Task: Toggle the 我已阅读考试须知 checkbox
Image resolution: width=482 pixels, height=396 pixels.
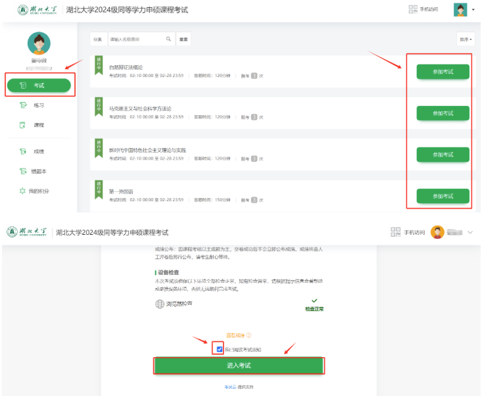Action: point(220,349)
